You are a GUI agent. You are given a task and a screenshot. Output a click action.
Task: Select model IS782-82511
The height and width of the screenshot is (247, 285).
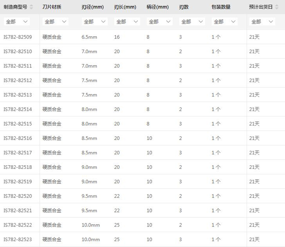coord(18,66)
